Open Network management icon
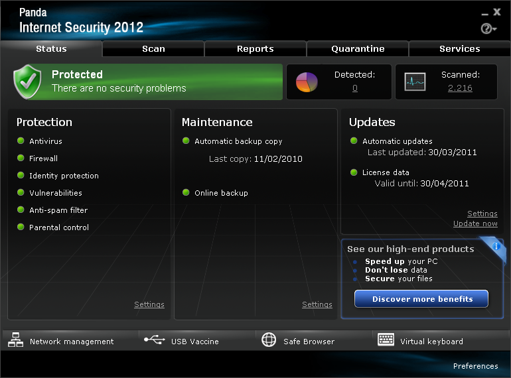The height and width of the screenshot is (378, 511). coord(15,341)
